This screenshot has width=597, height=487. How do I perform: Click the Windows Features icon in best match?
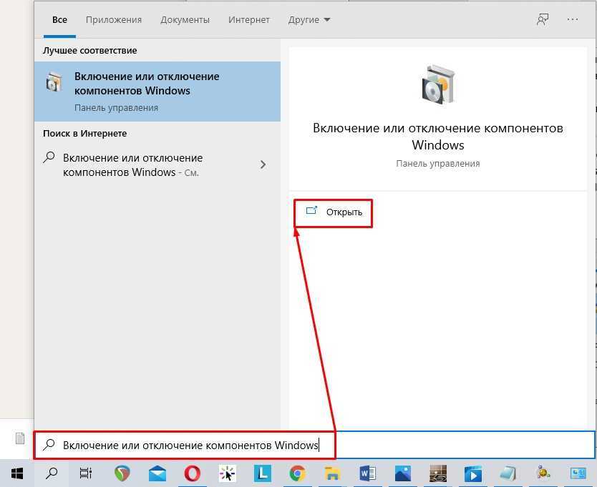point(54,82)
